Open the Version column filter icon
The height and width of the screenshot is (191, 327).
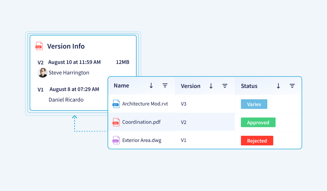pyautogui.click(x=225, y=86)
